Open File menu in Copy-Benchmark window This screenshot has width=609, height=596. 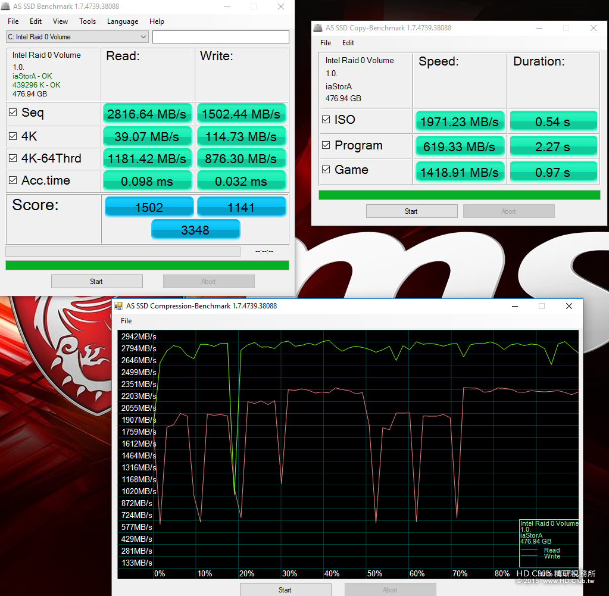(326, 43)
